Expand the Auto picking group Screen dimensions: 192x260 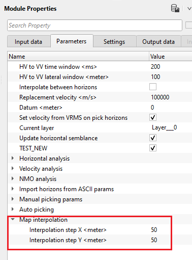pos(13,209)
